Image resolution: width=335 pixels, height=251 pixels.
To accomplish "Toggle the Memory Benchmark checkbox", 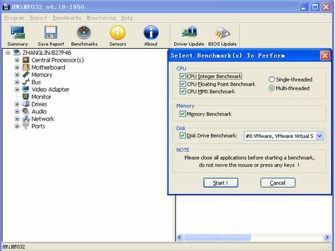I will click(x=183, y=114).
